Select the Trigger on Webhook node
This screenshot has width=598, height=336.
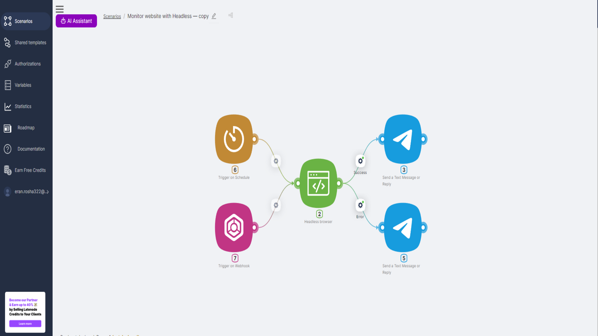tap(234, 227)
